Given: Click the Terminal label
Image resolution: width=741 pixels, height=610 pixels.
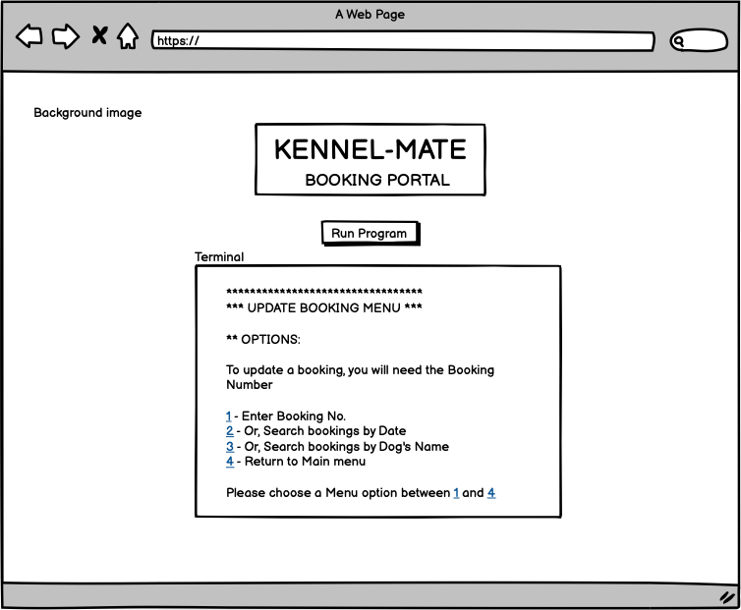Looking at the screenshot, I should point(219,257).
